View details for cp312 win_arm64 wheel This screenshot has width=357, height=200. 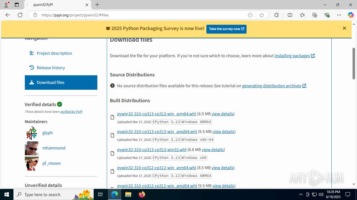click(222, 167)
